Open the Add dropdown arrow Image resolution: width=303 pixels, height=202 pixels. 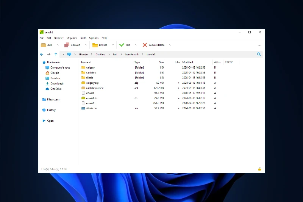click(58, 45)
